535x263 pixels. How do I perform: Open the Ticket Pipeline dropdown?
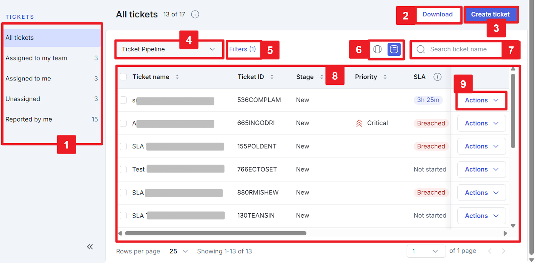(169, 49)
